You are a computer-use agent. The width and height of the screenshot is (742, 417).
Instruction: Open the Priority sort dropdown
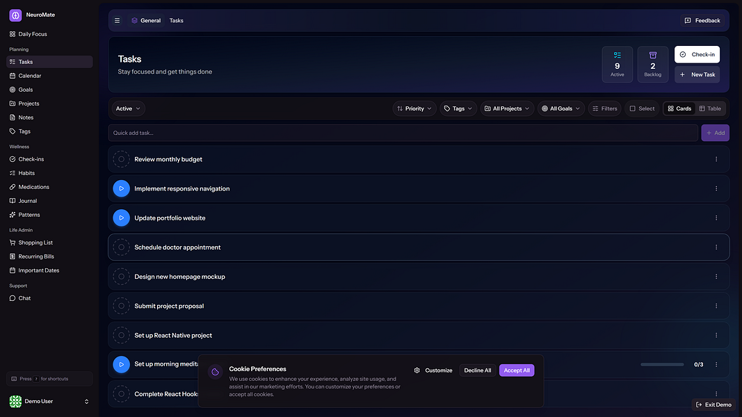[x=414, y=108]
